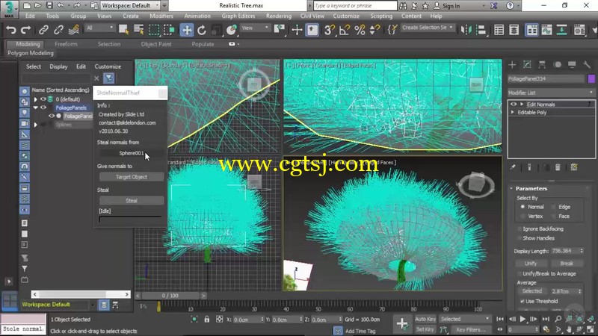This screenshot has height=336, width=598.
Task: Click the Target Object button
Action: pos(132,177)
